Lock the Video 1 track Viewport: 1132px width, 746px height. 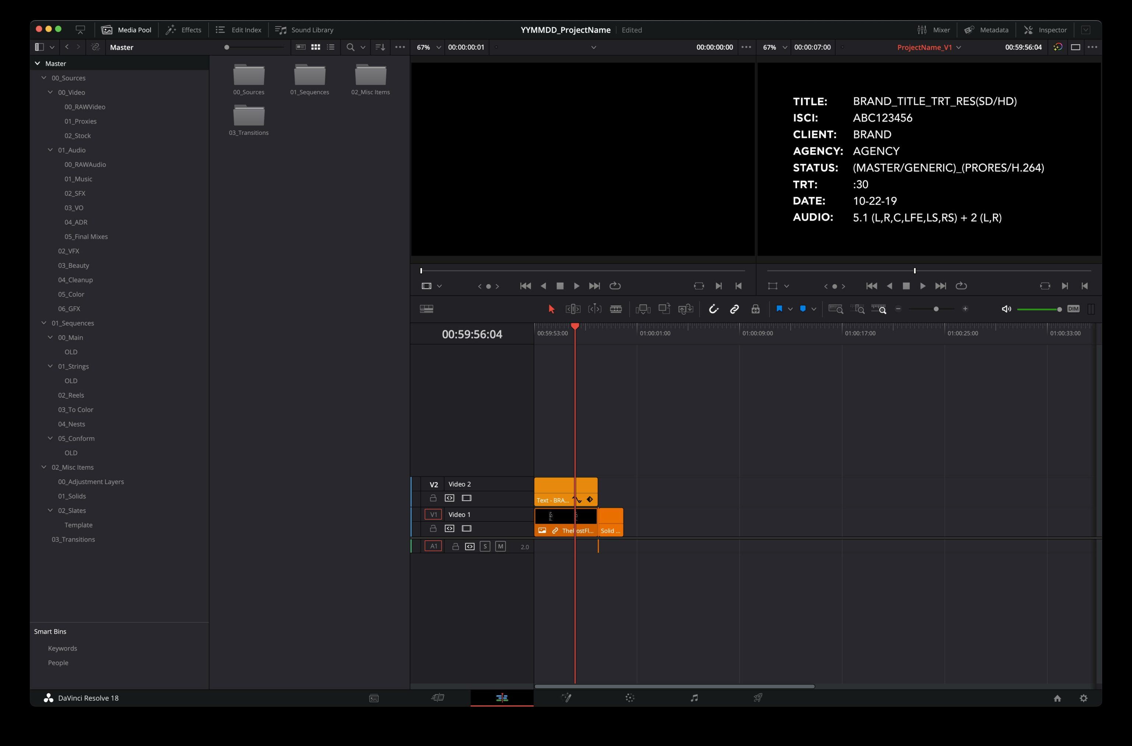pyautogui.click(x=433, y=528)
